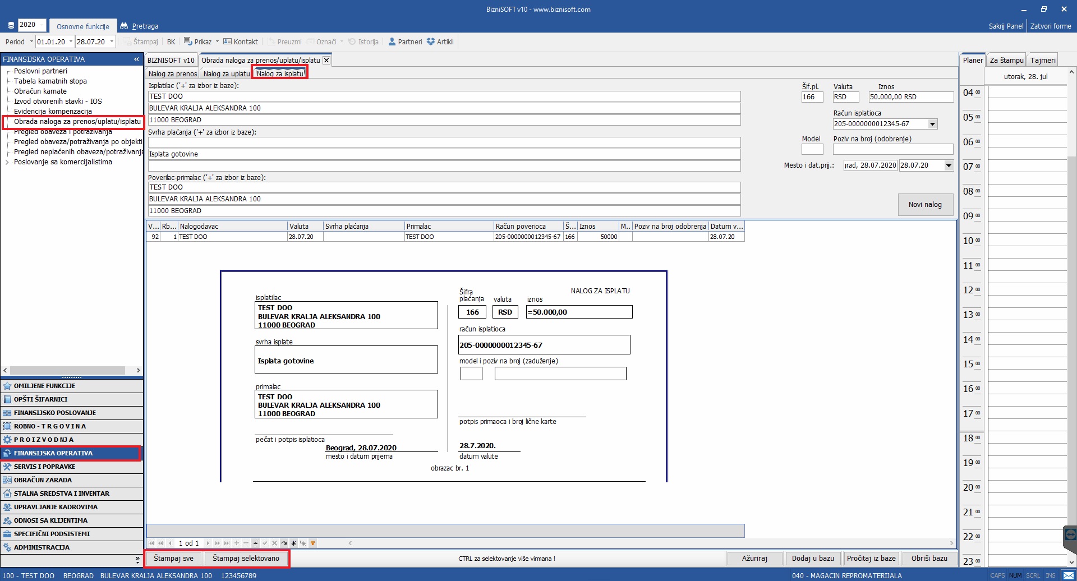Click the Štampaj sve button
This screenshot has width=1077, height=581.
174,559
